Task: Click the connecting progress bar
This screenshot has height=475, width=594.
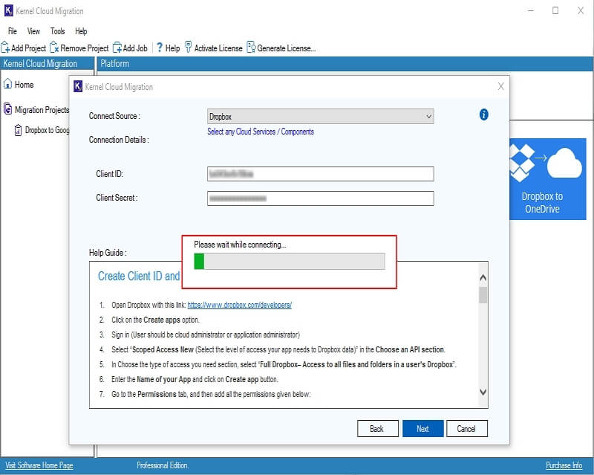Action: 290,262
